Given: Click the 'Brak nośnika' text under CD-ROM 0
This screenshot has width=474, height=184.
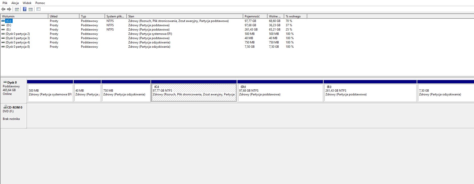Looking at the screenshot, I should (x=11, y=119).
